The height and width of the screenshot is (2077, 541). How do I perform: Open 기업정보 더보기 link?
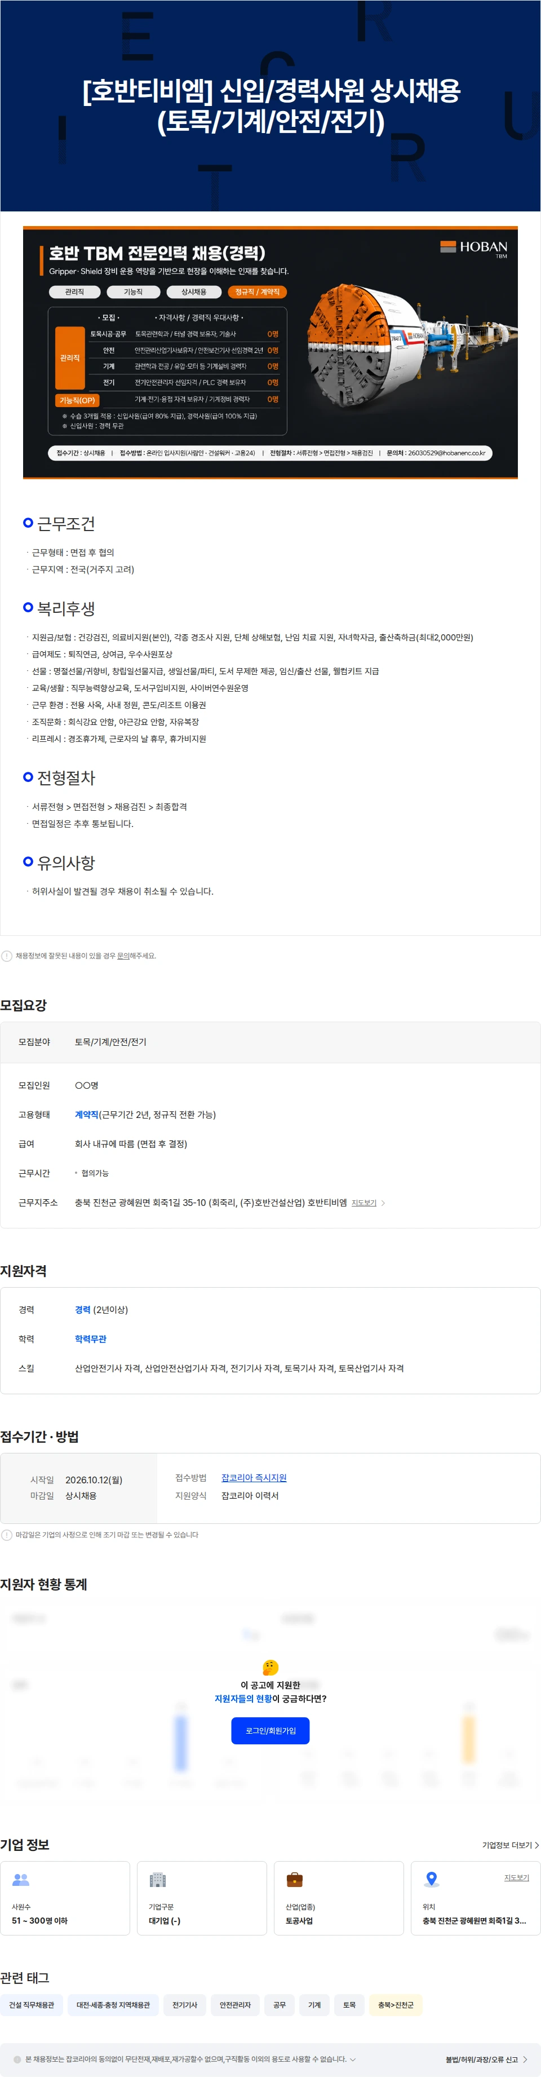click(x=511, y=1845)
